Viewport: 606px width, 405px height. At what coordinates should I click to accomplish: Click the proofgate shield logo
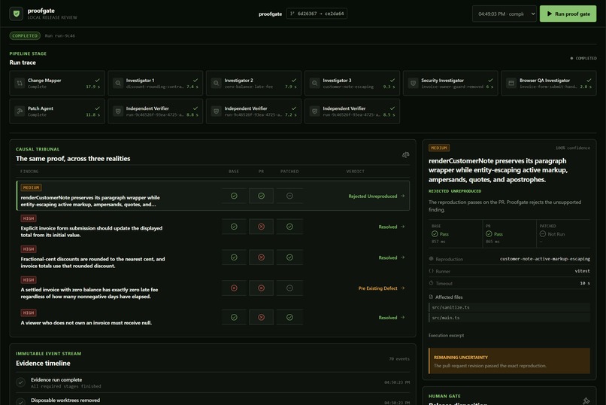pyautogui.click(x=17, y=14)
